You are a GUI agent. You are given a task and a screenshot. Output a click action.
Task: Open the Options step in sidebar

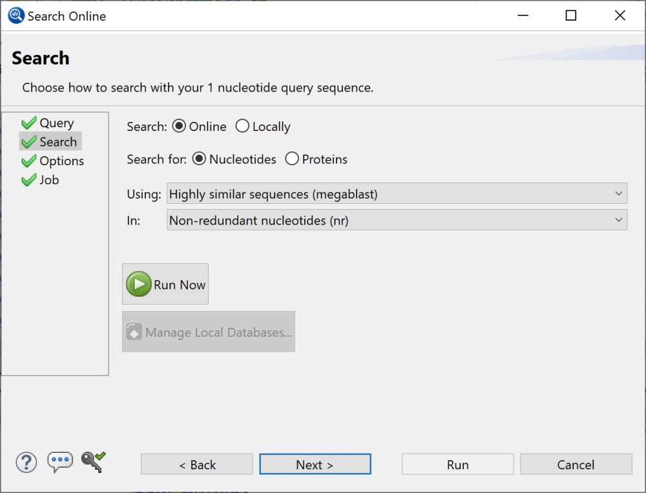point(61,161)
